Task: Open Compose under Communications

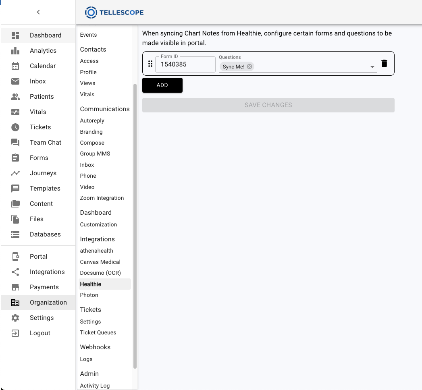Action: pyautogui.click(x=92, y=143)
